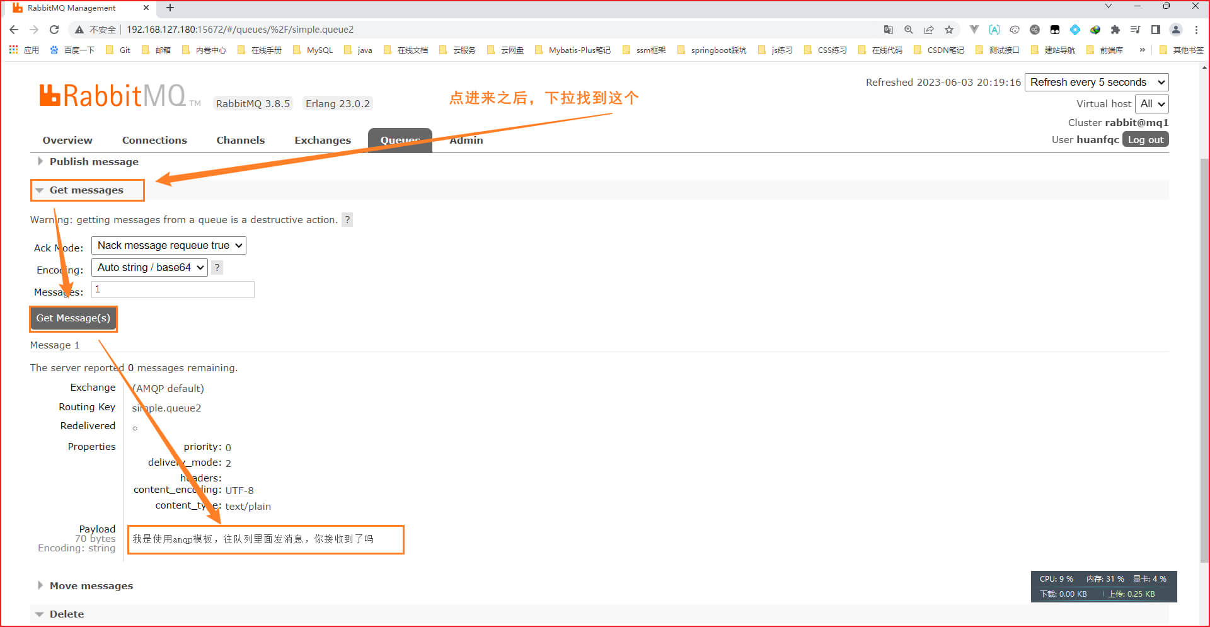
Task: Open the tab search chevron in title bar
Action: coord(1108,6)
